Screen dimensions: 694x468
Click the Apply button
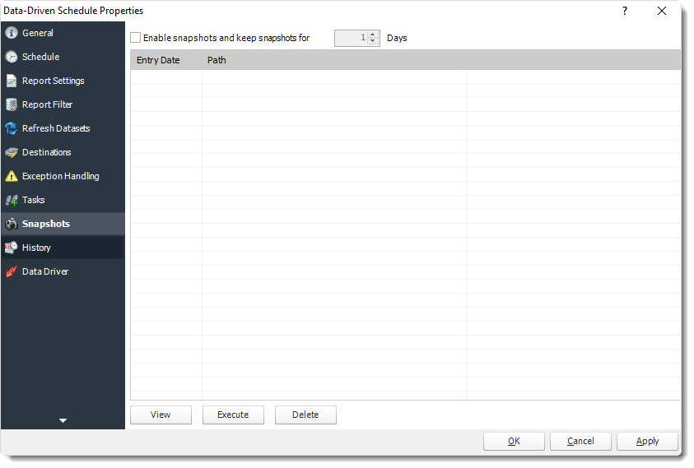tap(648, 441)
